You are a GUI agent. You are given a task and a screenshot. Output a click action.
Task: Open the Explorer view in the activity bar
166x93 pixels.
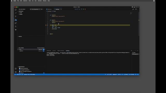click(16, 10)
